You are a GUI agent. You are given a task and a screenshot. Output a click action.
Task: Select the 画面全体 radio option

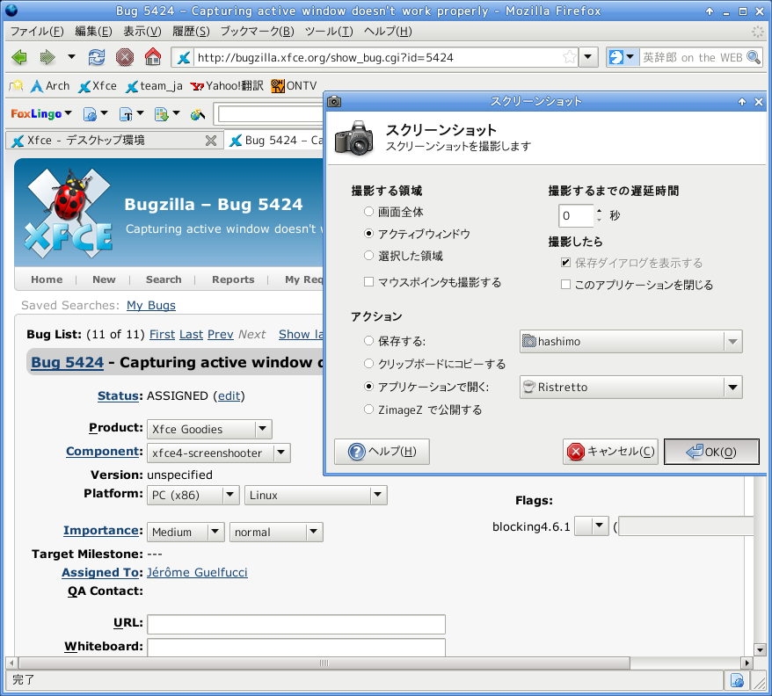pos(369,212)
